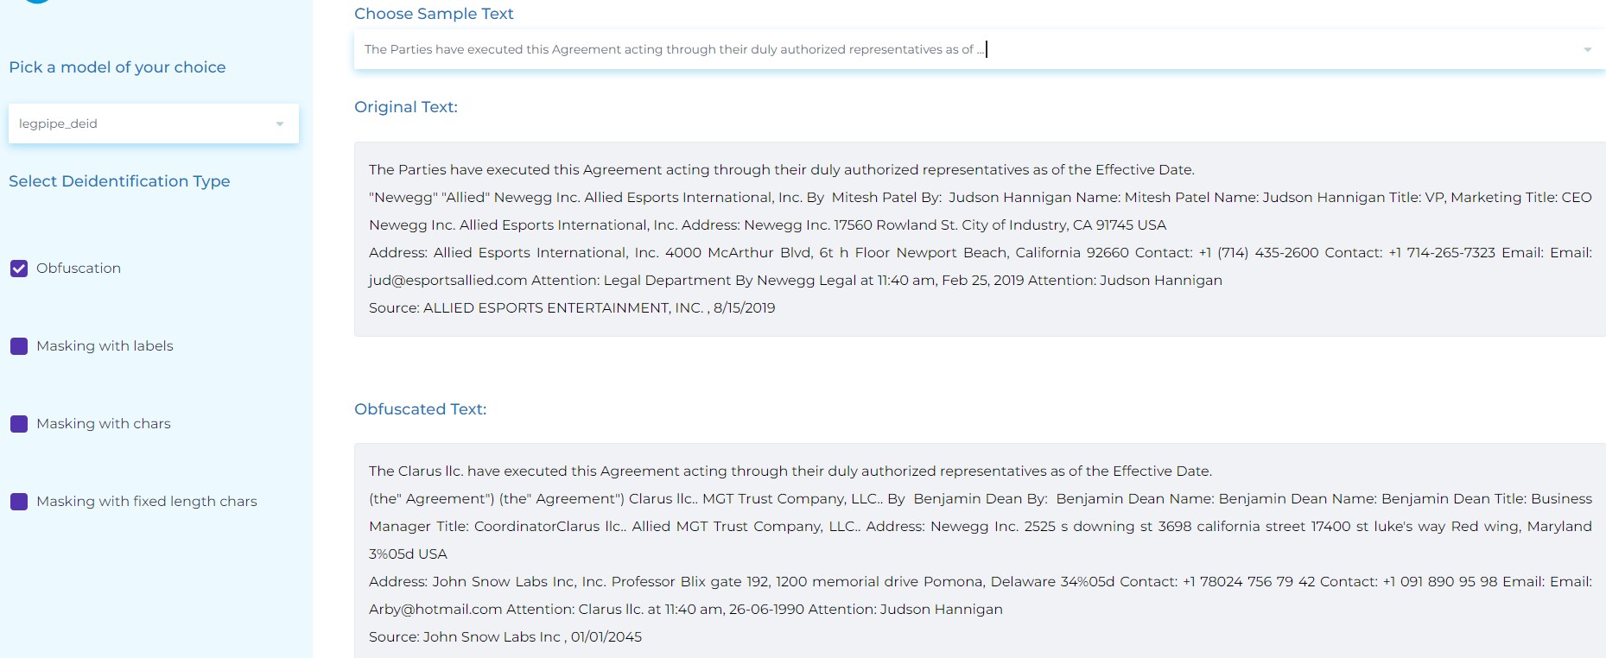Click the Arby@hotmail.com email in obfuscated text
Screen dimensions: 1606x658
click(x=435, y=610)
